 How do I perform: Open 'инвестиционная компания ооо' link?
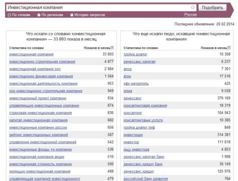pyautogui.click(x=35, y=69)
